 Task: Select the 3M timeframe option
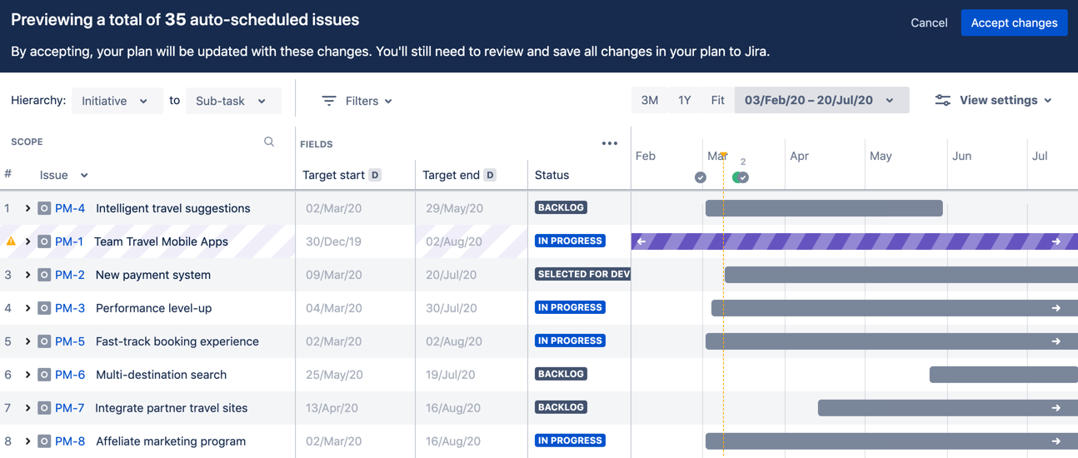[x=650, y=100]
